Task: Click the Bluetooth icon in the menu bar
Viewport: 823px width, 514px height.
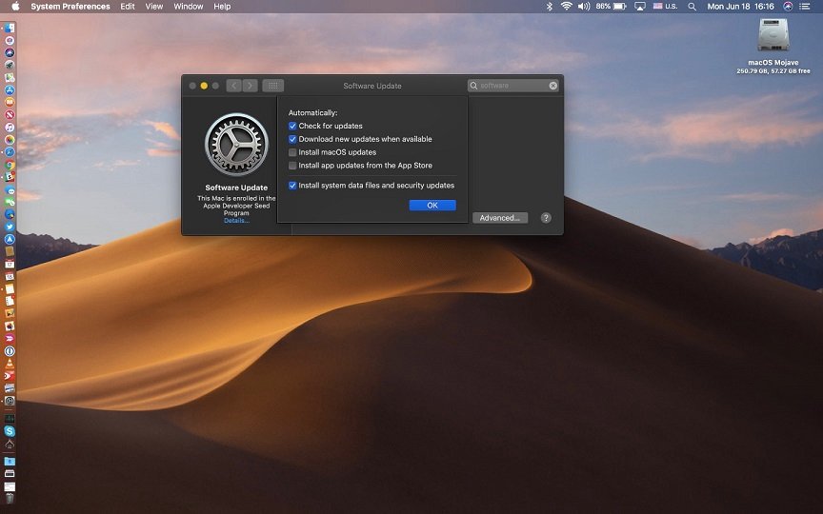Action: (549, 7)
